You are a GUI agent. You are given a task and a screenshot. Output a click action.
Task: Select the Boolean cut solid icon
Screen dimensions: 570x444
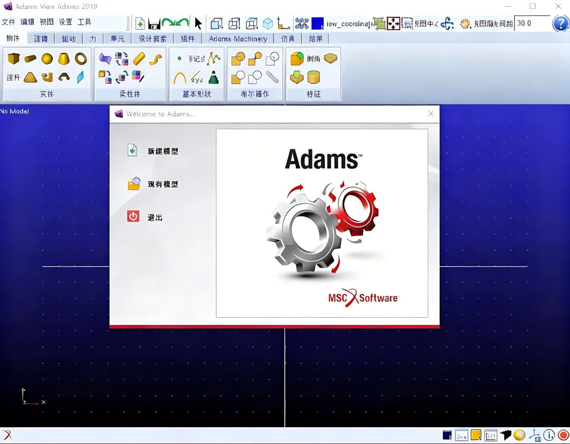(238, 78)
